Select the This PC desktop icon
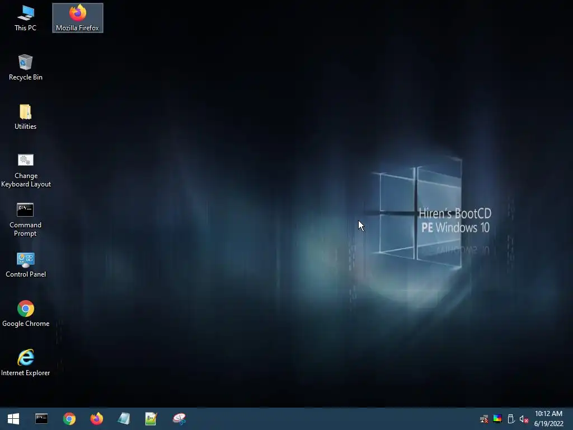Image resolution: width=573 pixels, height=430 pixels. pyautogui.click(x=25, y=18)
